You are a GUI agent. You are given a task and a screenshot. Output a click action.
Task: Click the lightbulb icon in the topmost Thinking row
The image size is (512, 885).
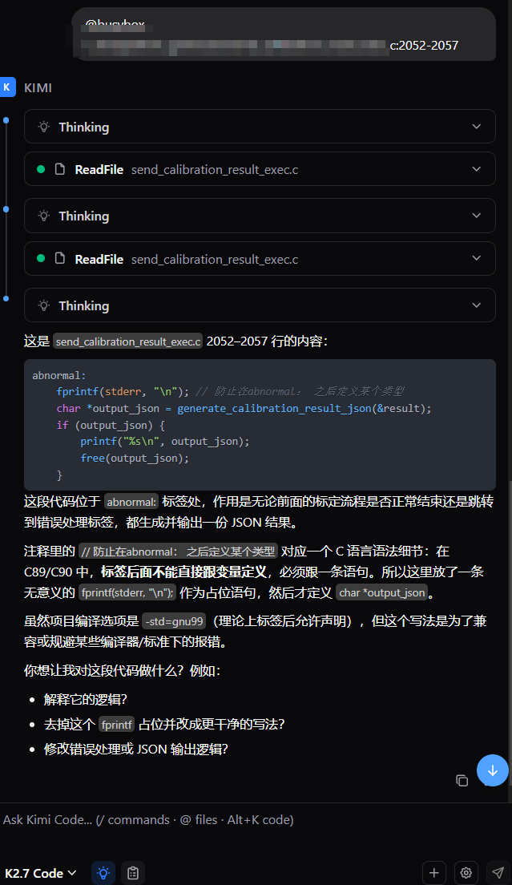click(44, 127)
